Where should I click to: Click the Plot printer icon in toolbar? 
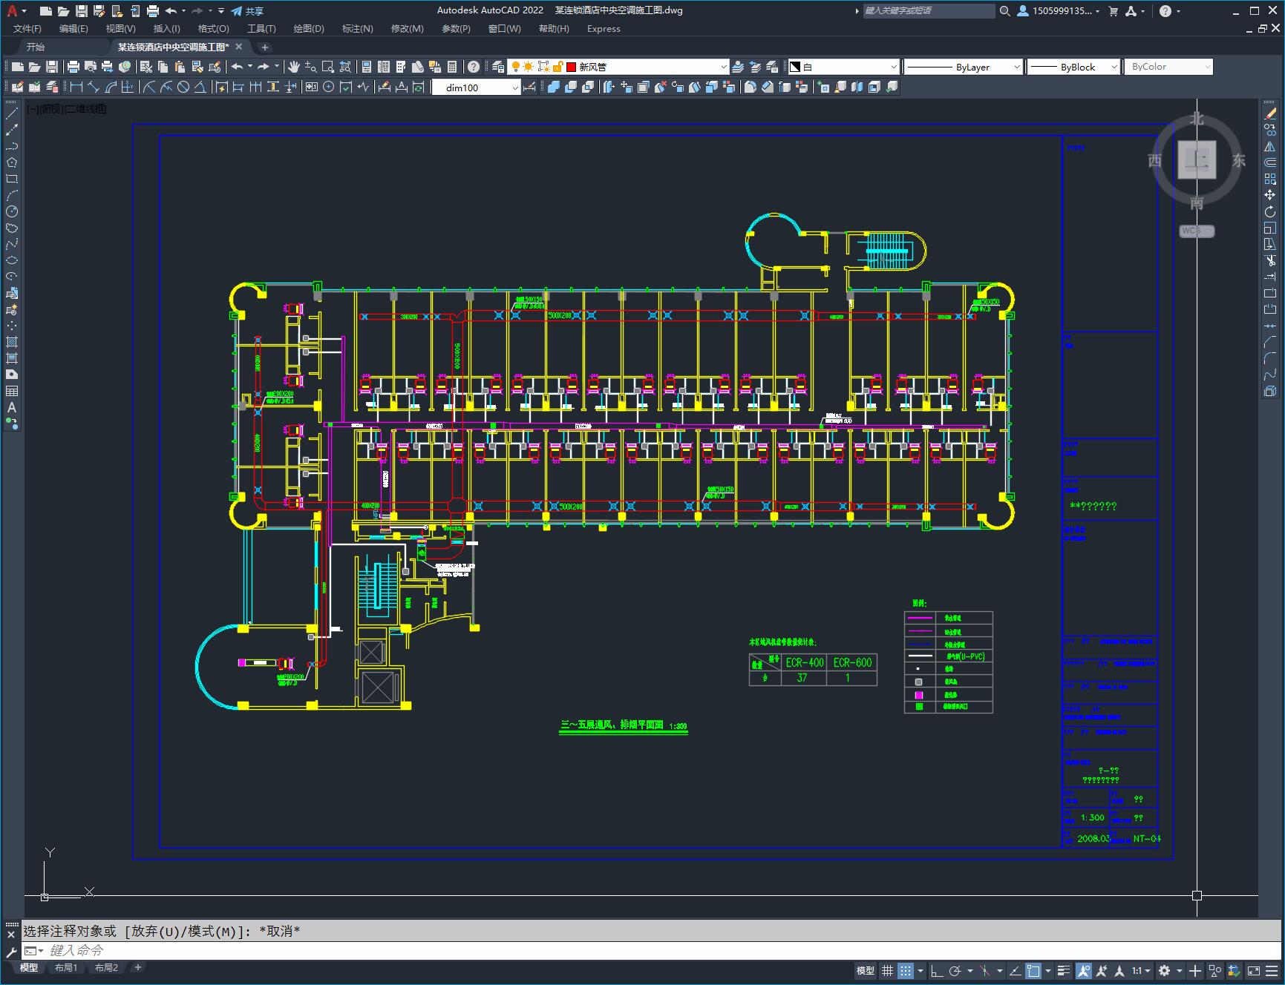click(x=73, y=67)
